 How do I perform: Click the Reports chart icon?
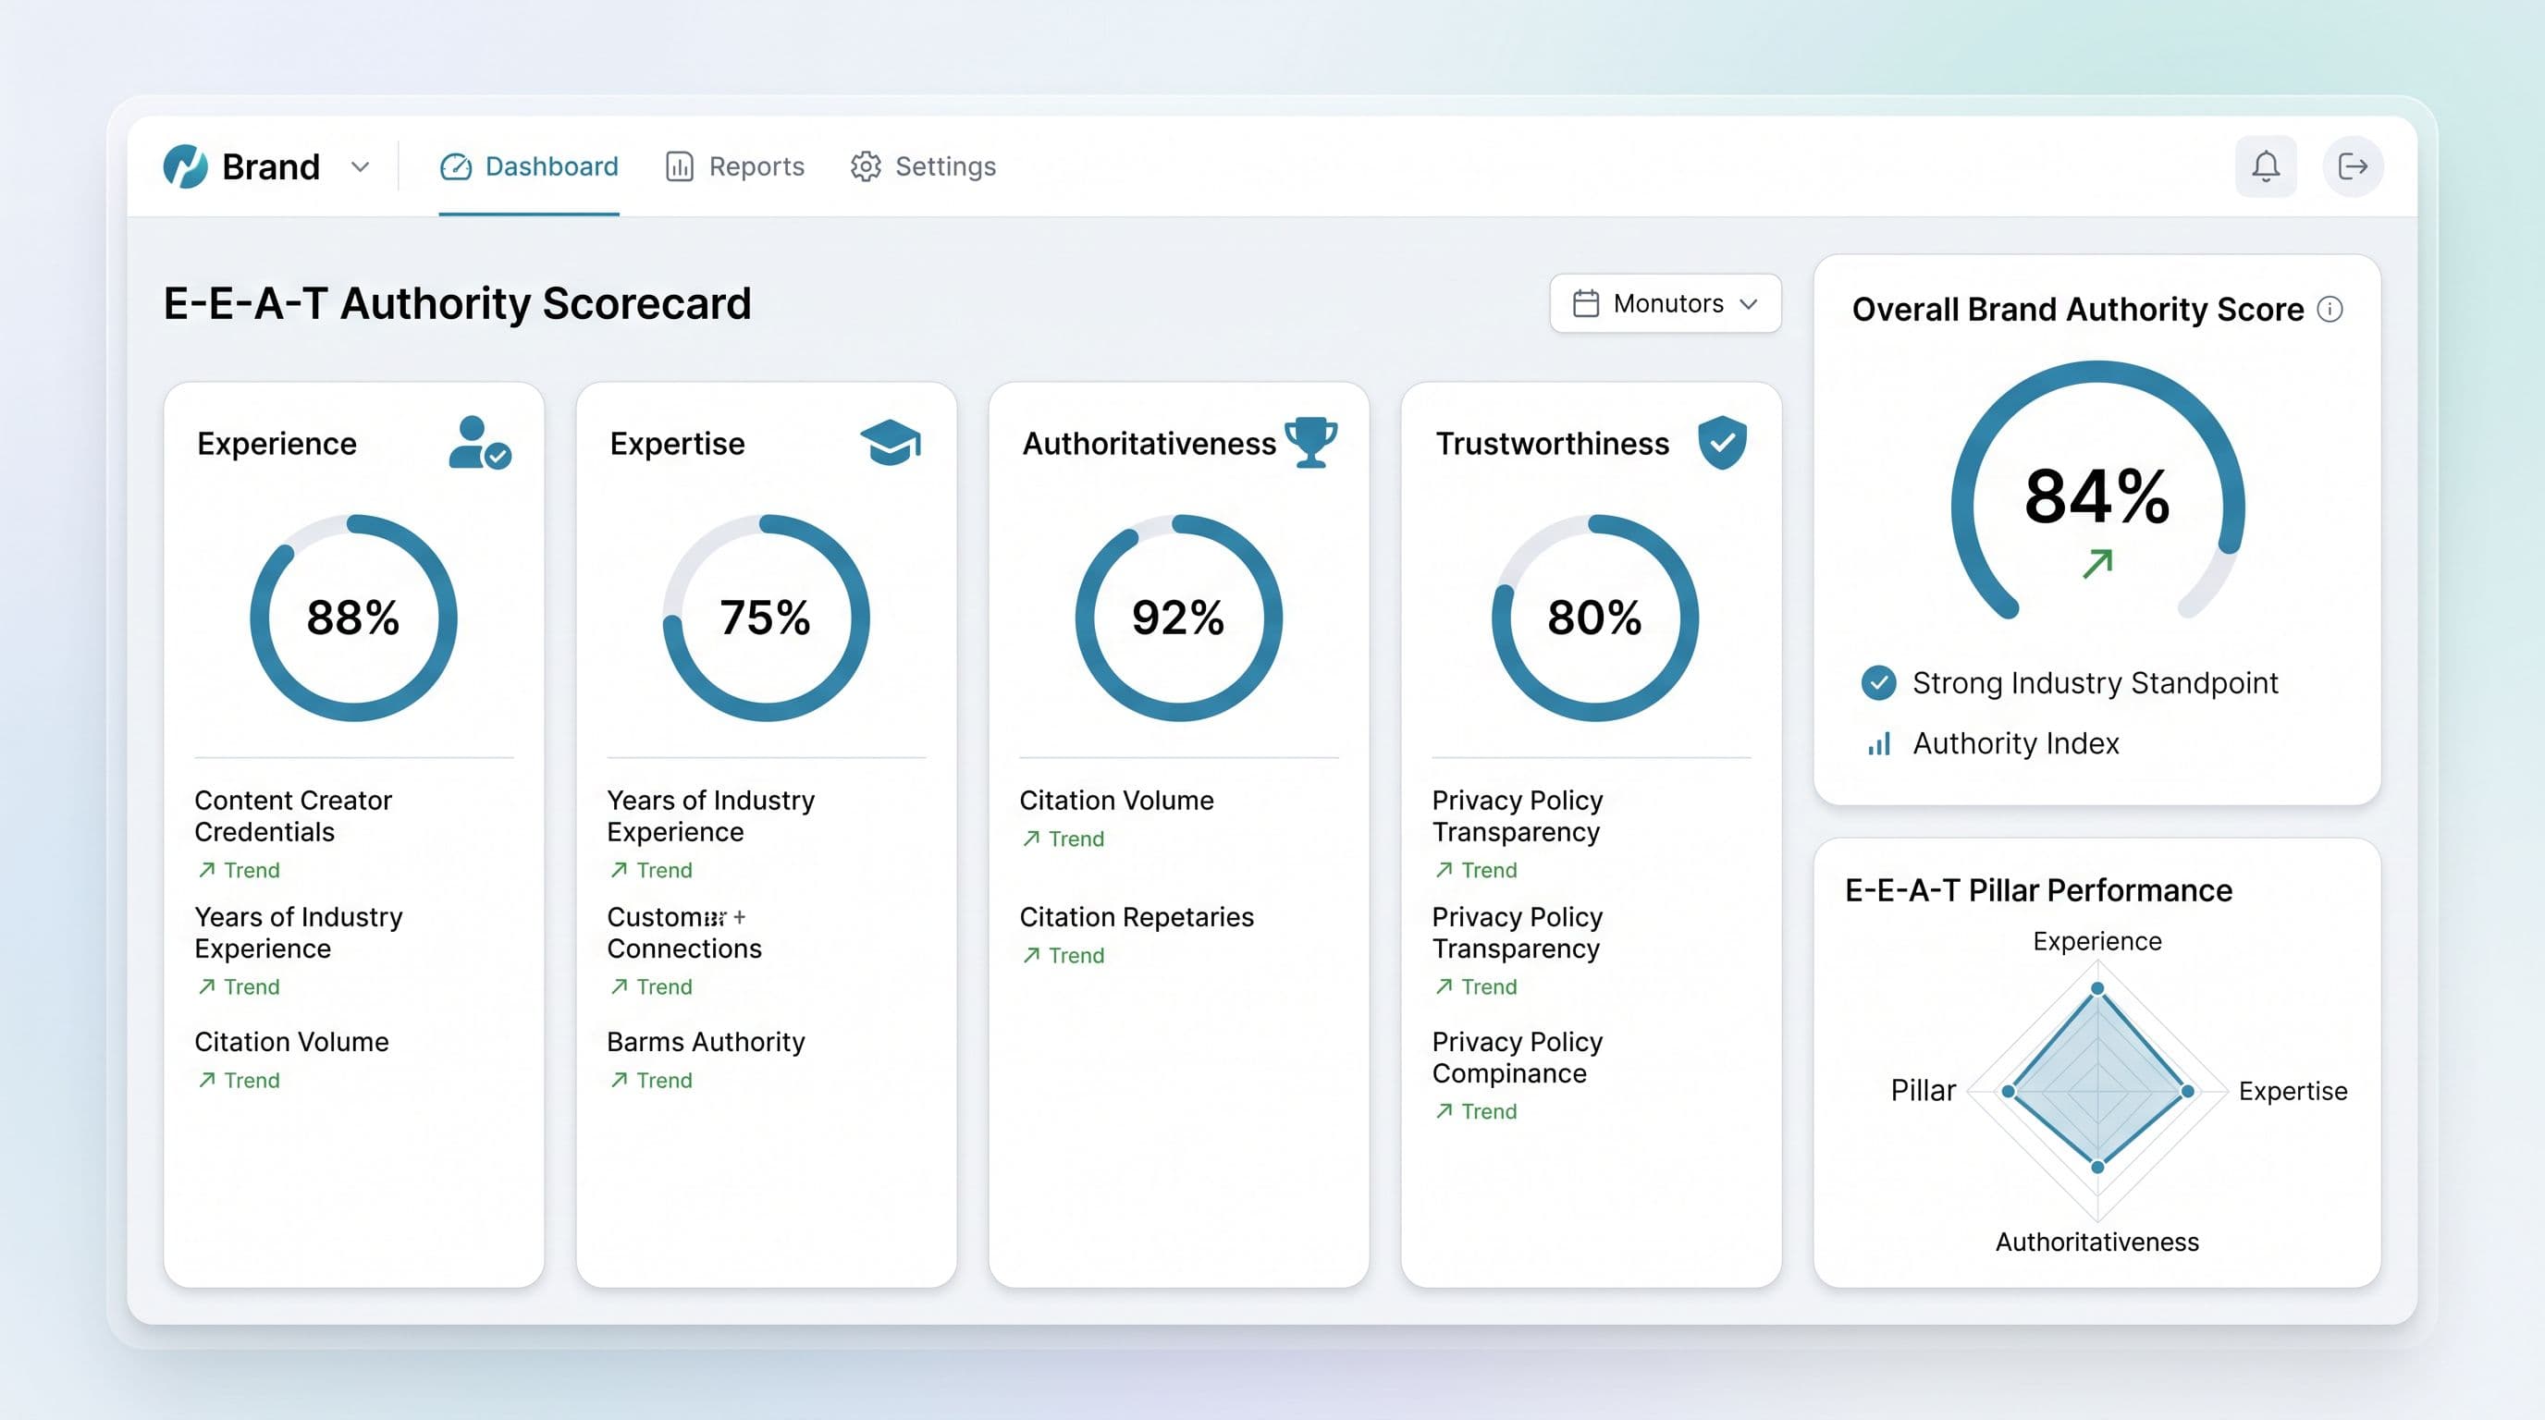680,167
